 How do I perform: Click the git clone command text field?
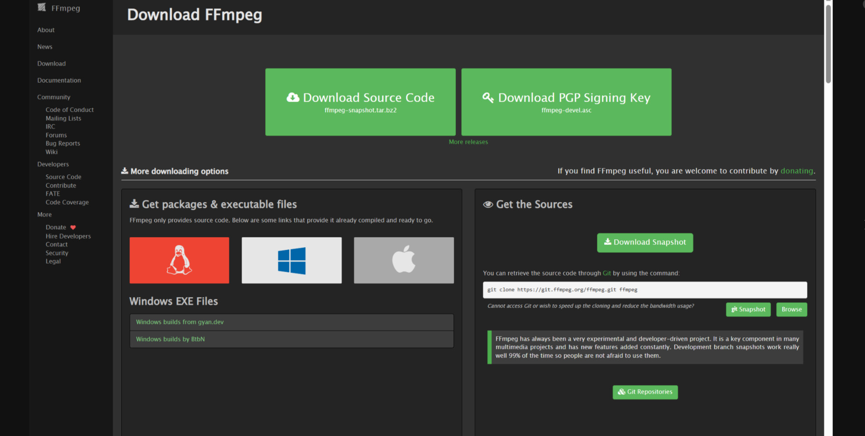point(644,290)
